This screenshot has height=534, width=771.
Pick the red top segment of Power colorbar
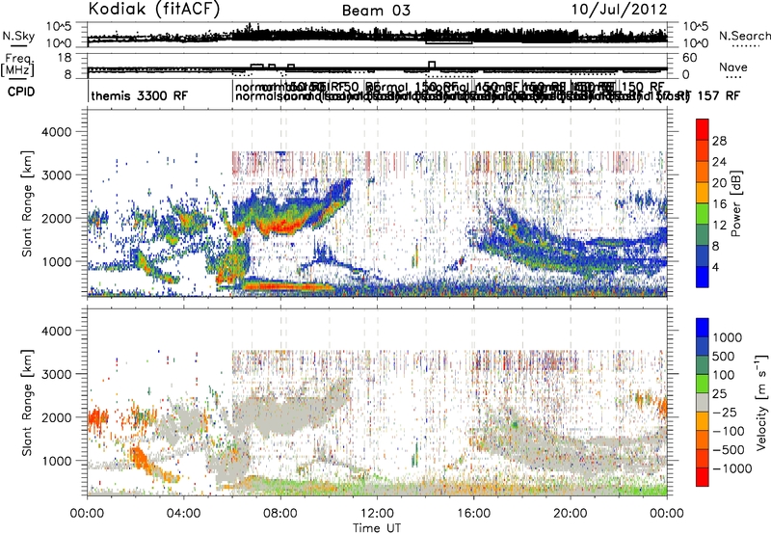[x=703, y=129]
